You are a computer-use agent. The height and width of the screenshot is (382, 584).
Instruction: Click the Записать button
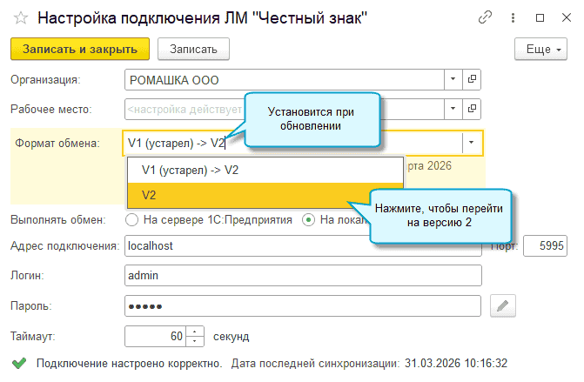click(x=193, y=49)
